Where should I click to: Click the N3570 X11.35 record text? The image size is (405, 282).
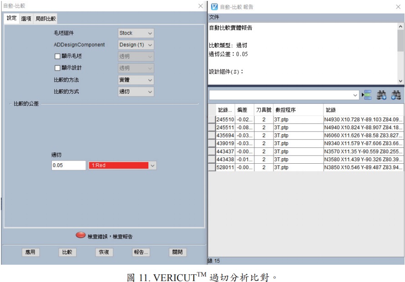(363, 151)
